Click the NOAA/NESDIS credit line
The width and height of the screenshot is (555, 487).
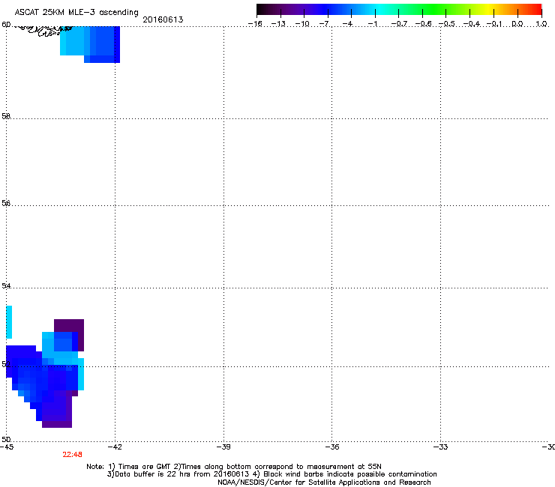click(x=324, y=483)
